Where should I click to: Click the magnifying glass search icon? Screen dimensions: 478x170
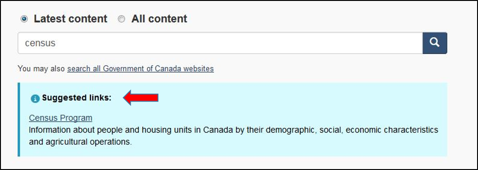click(x=435, y=42)
